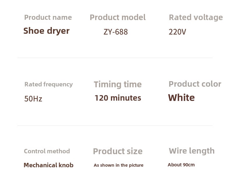This screenshot has width=230, height=194.
Task: Click the Wire length heading
Action: tap(192, 151)
